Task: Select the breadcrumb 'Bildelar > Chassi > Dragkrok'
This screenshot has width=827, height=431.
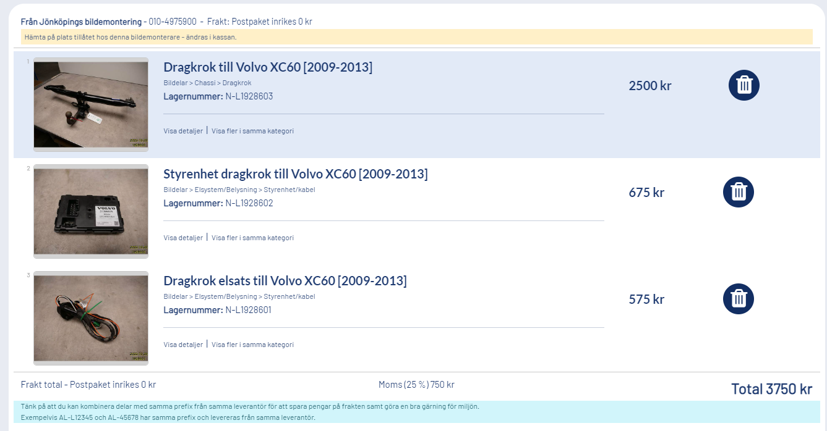Action: pyautogui.click(x=207, y=83)
